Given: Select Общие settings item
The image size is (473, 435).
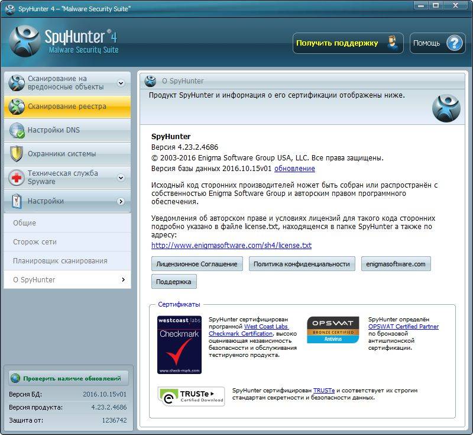Looking at the screenshot, I should [x=67, y=223].
